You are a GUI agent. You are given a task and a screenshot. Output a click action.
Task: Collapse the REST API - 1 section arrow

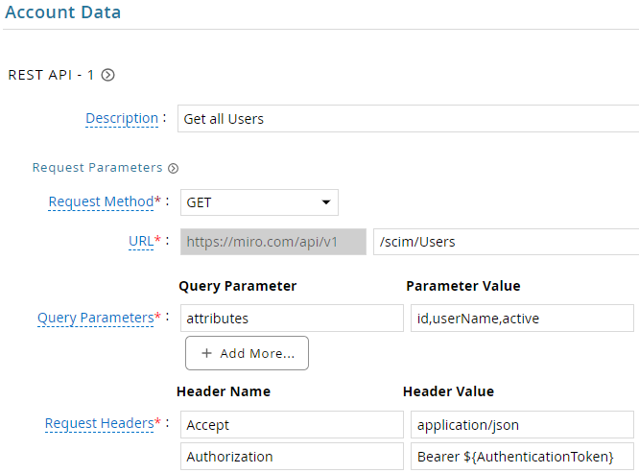[x=108, y=75]
